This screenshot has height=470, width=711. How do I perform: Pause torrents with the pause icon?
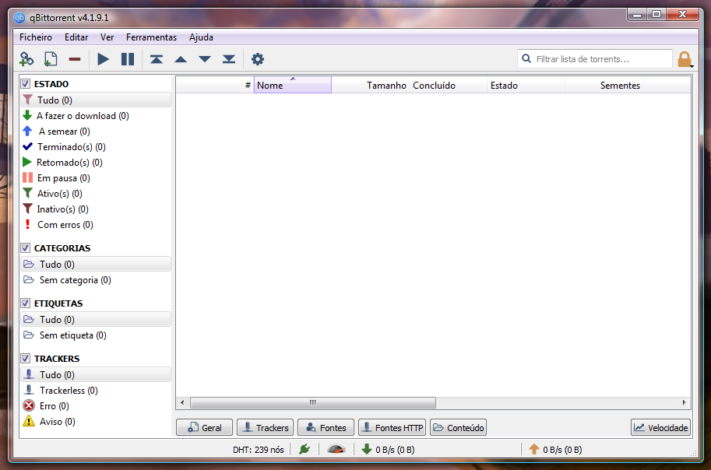(128, 59)
